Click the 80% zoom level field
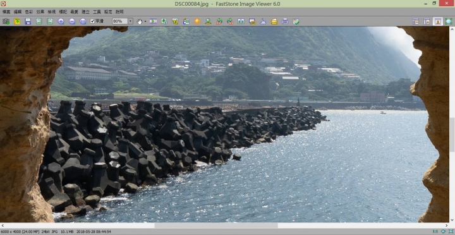 point(120,21)
